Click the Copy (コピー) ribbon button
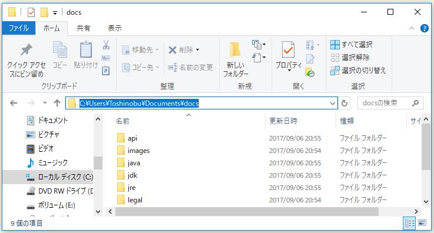The width and height of the screenshot is (434, 233). (60, 55)
